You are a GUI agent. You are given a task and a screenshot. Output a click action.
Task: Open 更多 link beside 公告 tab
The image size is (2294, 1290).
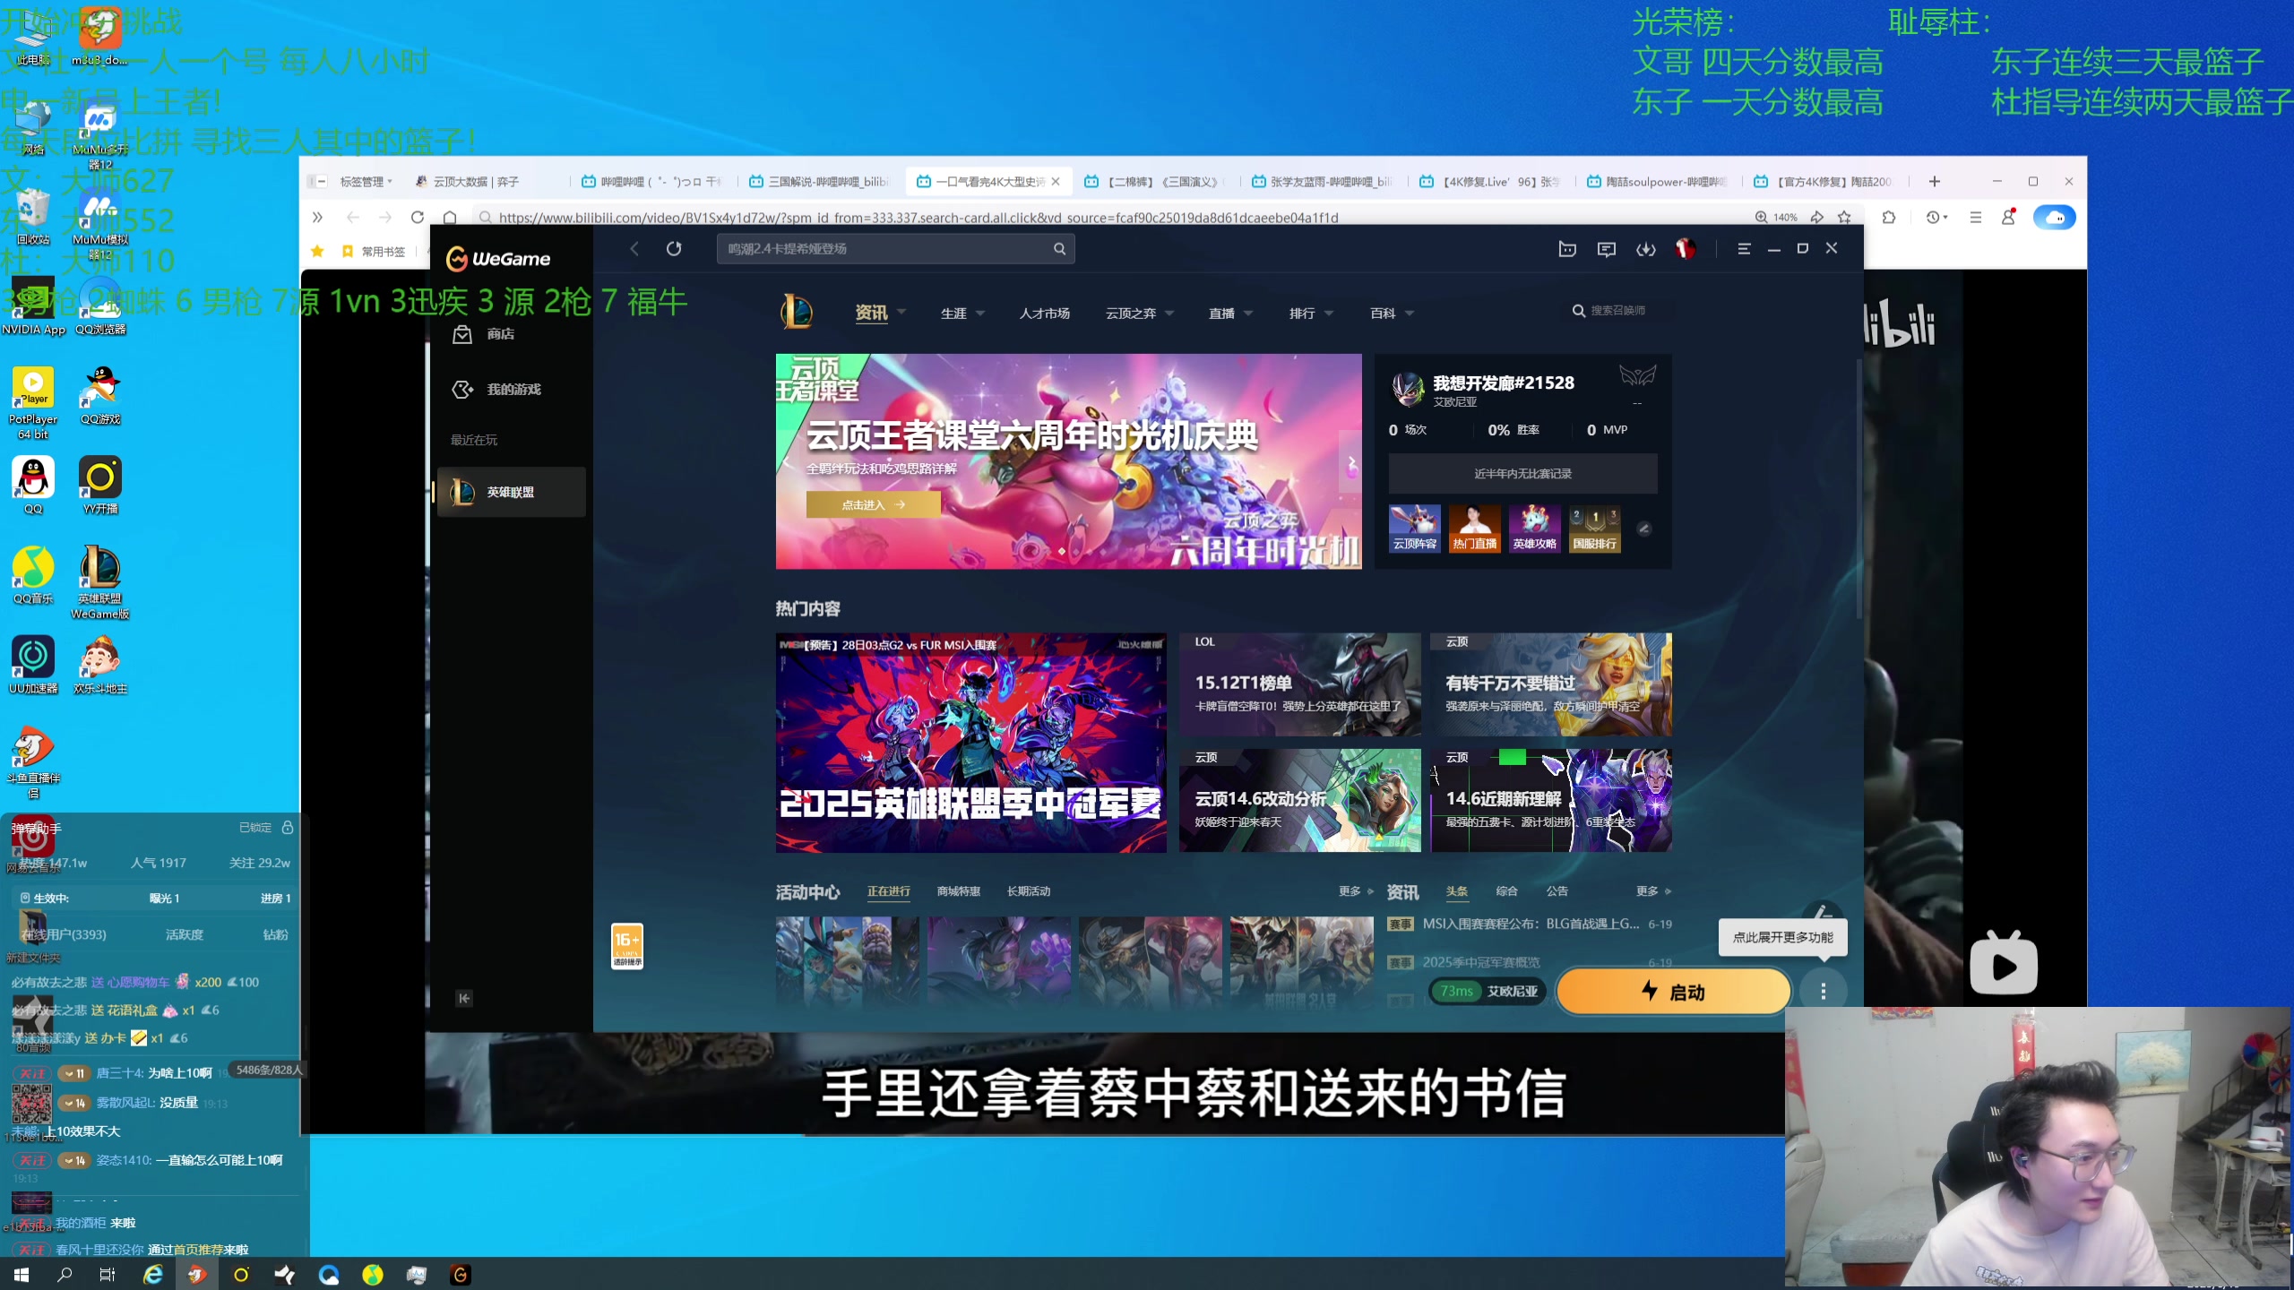point(1653,891)
